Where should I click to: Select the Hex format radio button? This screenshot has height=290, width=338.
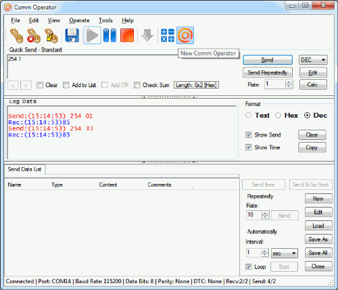pyautogui.click(x=279, y=116)
